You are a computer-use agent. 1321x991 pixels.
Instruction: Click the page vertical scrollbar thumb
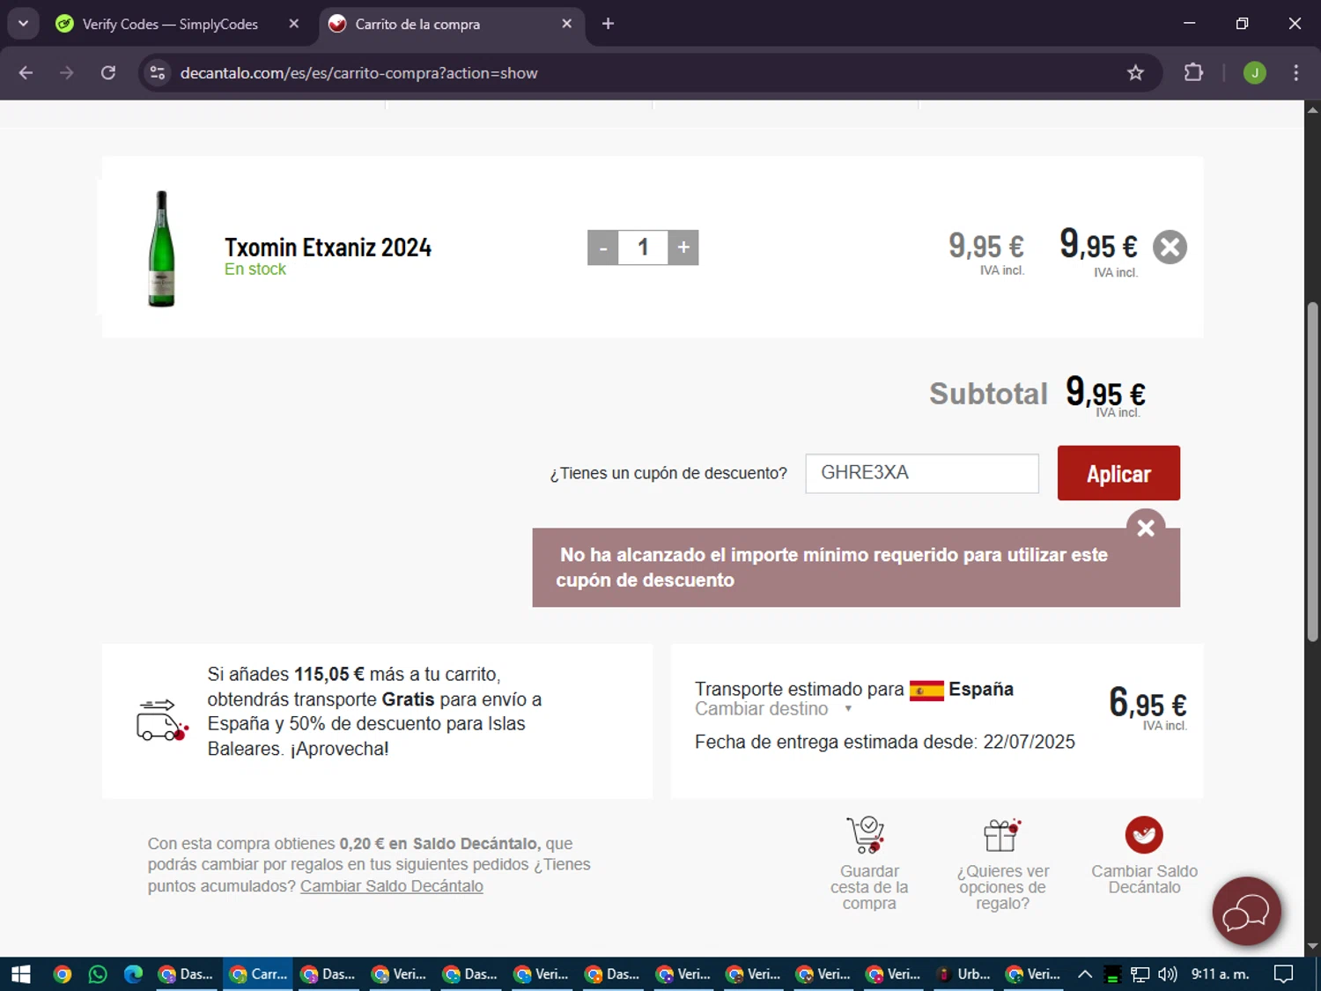tap(1312, 471)
